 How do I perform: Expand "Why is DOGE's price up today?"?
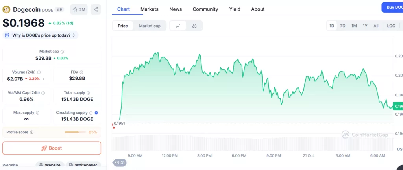click(x=41, y=35)
